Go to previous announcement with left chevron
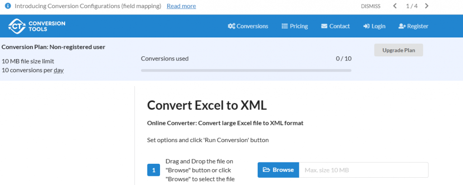 pyautogui.click(x=395, y=6)
